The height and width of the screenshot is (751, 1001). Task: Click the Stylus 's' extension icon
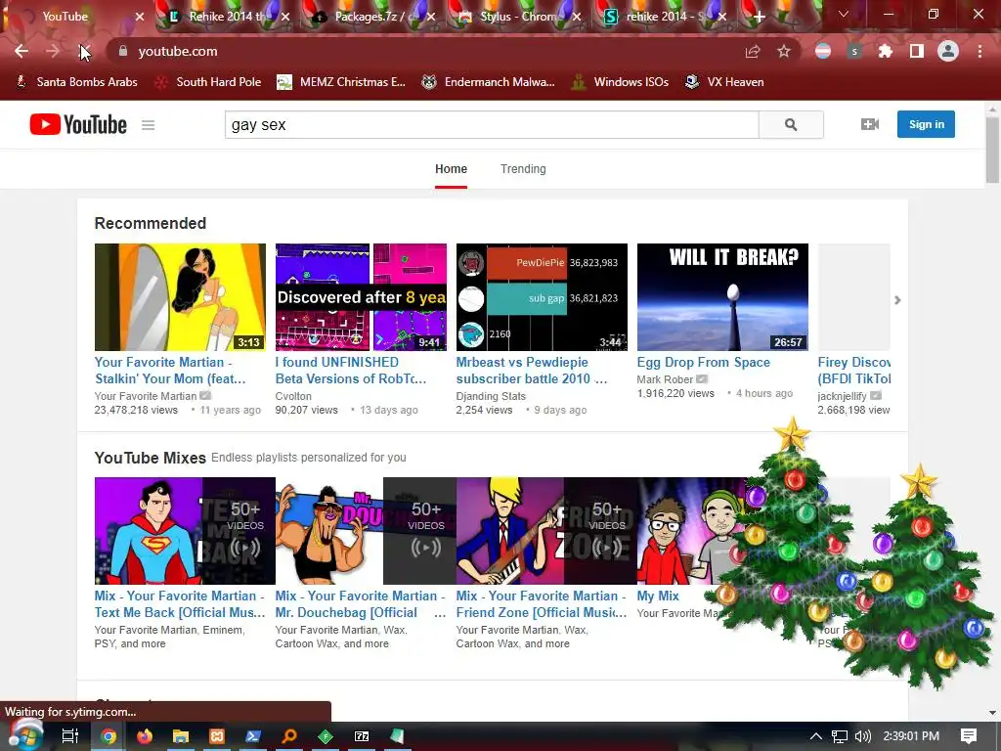point(854,51)
